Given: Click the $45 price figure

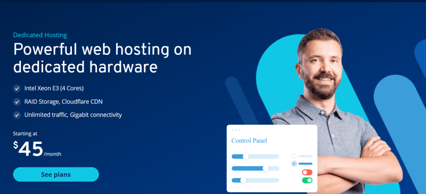Looking at the screenshot, I should point(28,149).
